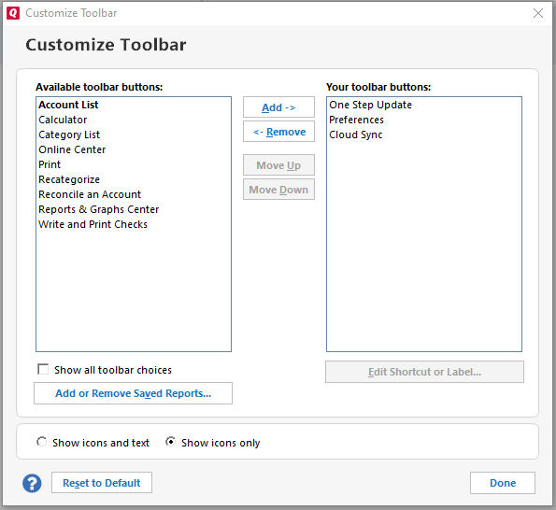Select Cloud Sync in your toolbar buttons
Viewport: 556px width, 510px height.
coord(424,135)
